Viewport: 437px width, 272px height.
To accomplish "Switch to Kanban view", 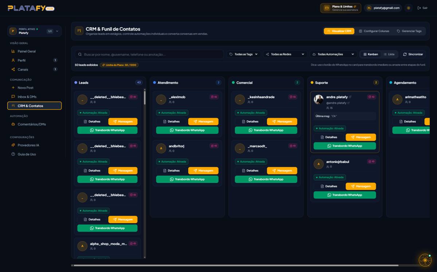I will click(x=370, y=54).
